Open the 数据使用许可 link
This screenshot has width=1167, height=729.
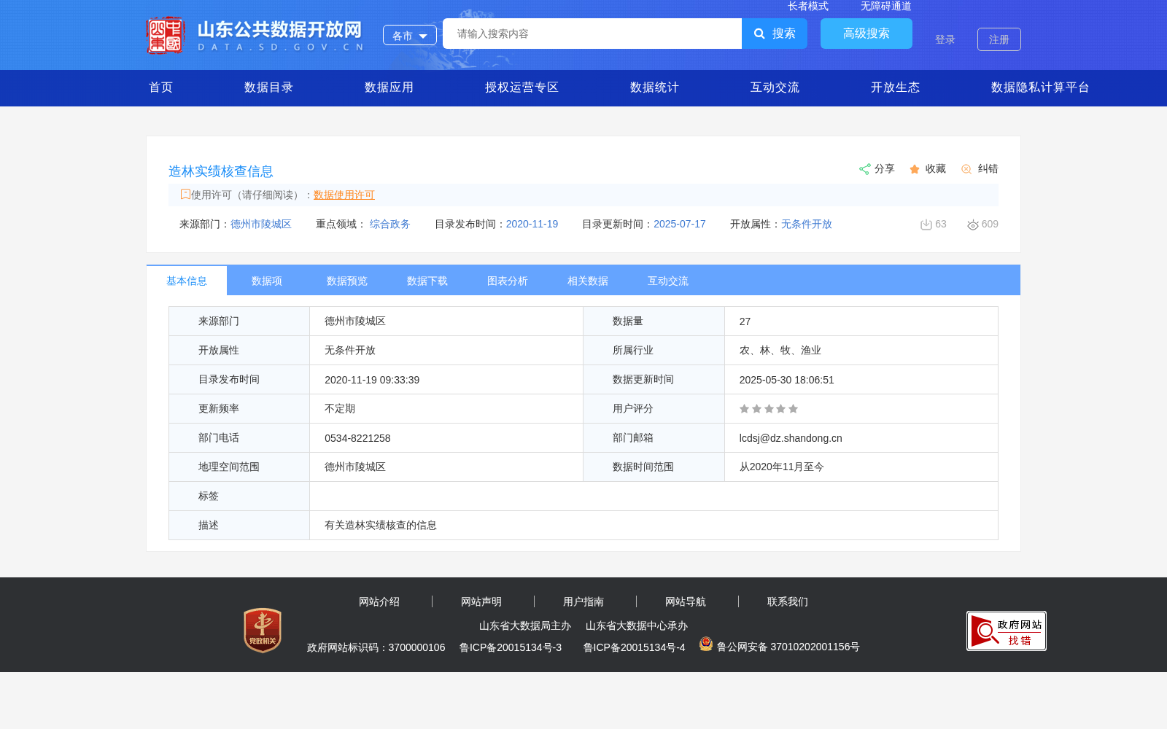pos(344,195)
